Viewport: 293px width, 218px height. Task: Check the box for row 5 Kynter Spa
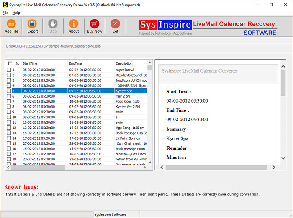pyautogui.click(x=9, y=91)
